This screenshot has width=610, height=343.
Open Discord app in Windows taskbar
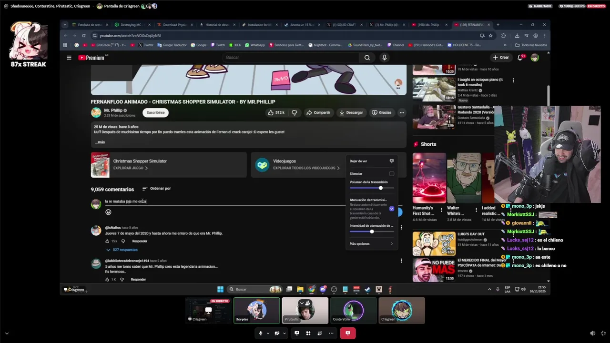pyautogui.click(x=323, y=289)
